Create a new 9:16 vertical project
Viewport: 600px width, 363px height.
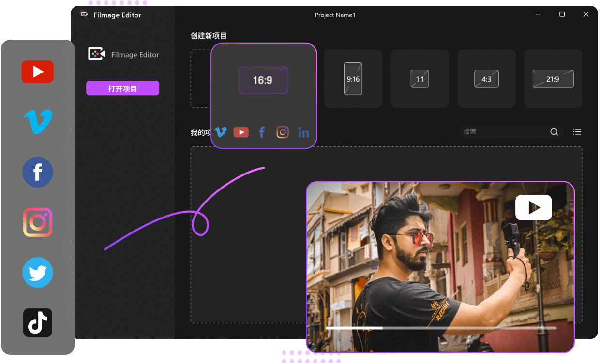pos(353,79)
